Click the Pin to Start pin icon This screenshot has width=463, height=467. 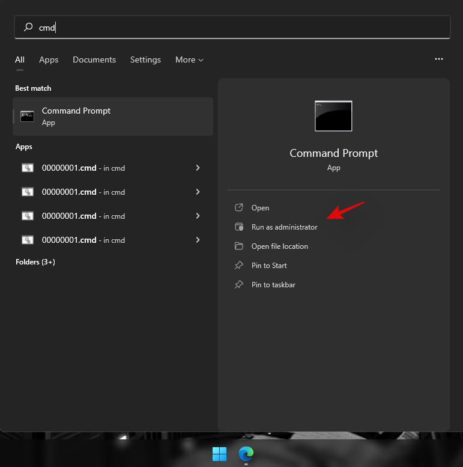click(x=239, y=266)
